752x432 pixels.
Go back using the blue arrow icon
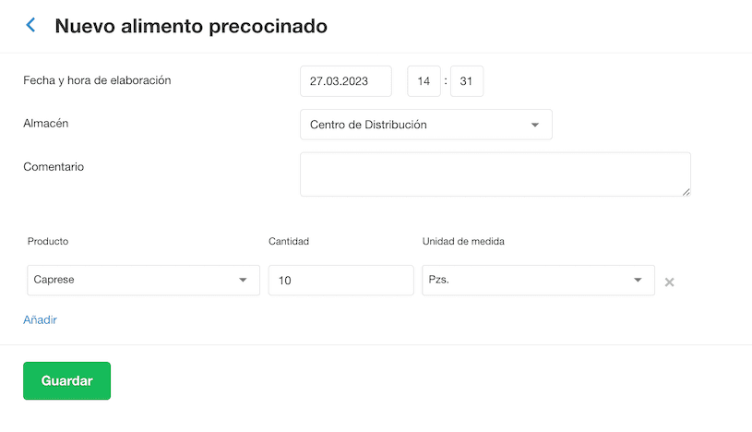click(x=30, y=25)
